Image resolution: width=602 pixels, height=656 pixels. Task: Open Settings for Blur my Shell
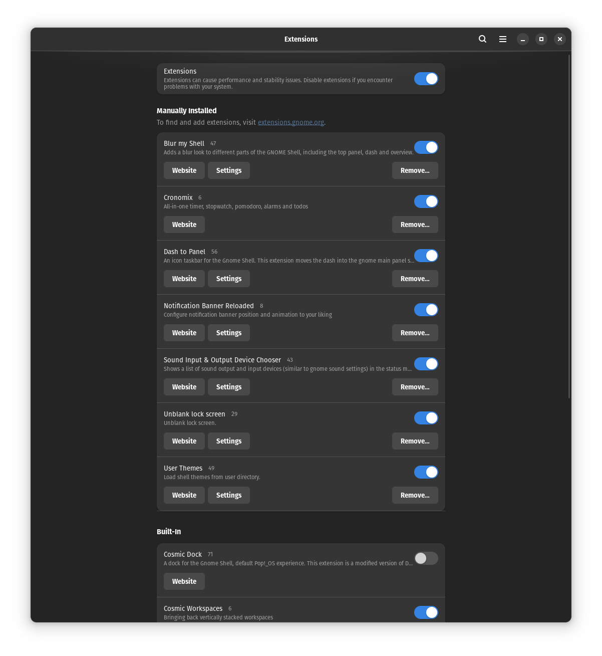pos(228,170)
